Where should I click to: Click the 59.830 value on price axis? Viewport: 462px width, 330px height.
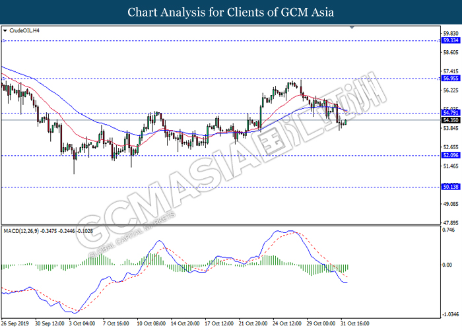pos(450,33)
